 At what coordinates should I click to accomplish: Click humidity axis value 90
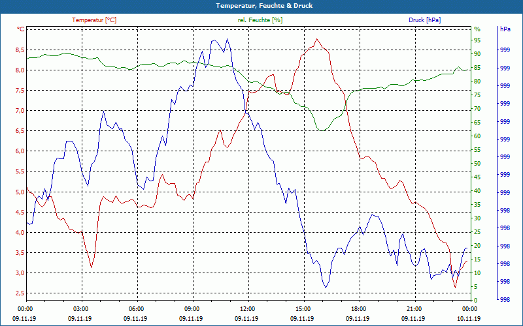pos(477,54)
